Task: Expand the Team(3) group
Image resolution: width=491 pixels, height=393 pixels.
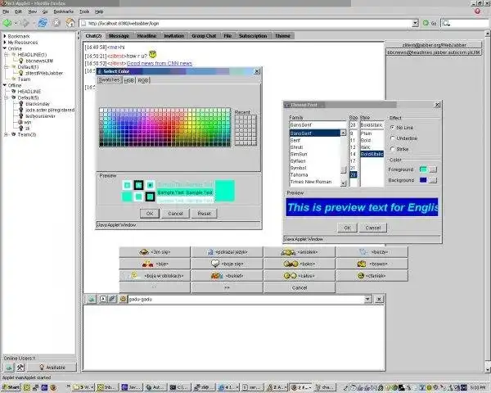Action: click(7, 134)
